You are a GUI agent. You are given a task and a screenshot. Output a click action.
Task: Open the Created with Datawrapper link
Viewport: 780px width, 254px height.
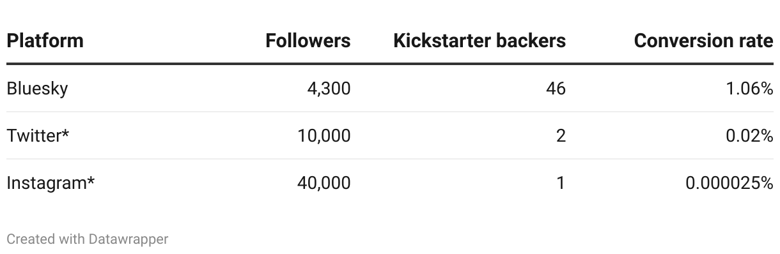tap(88, 239)
